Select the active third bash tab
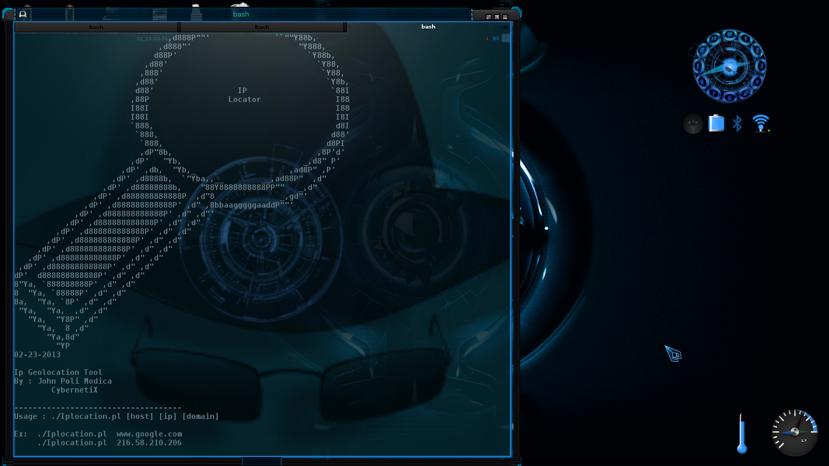 428,26
